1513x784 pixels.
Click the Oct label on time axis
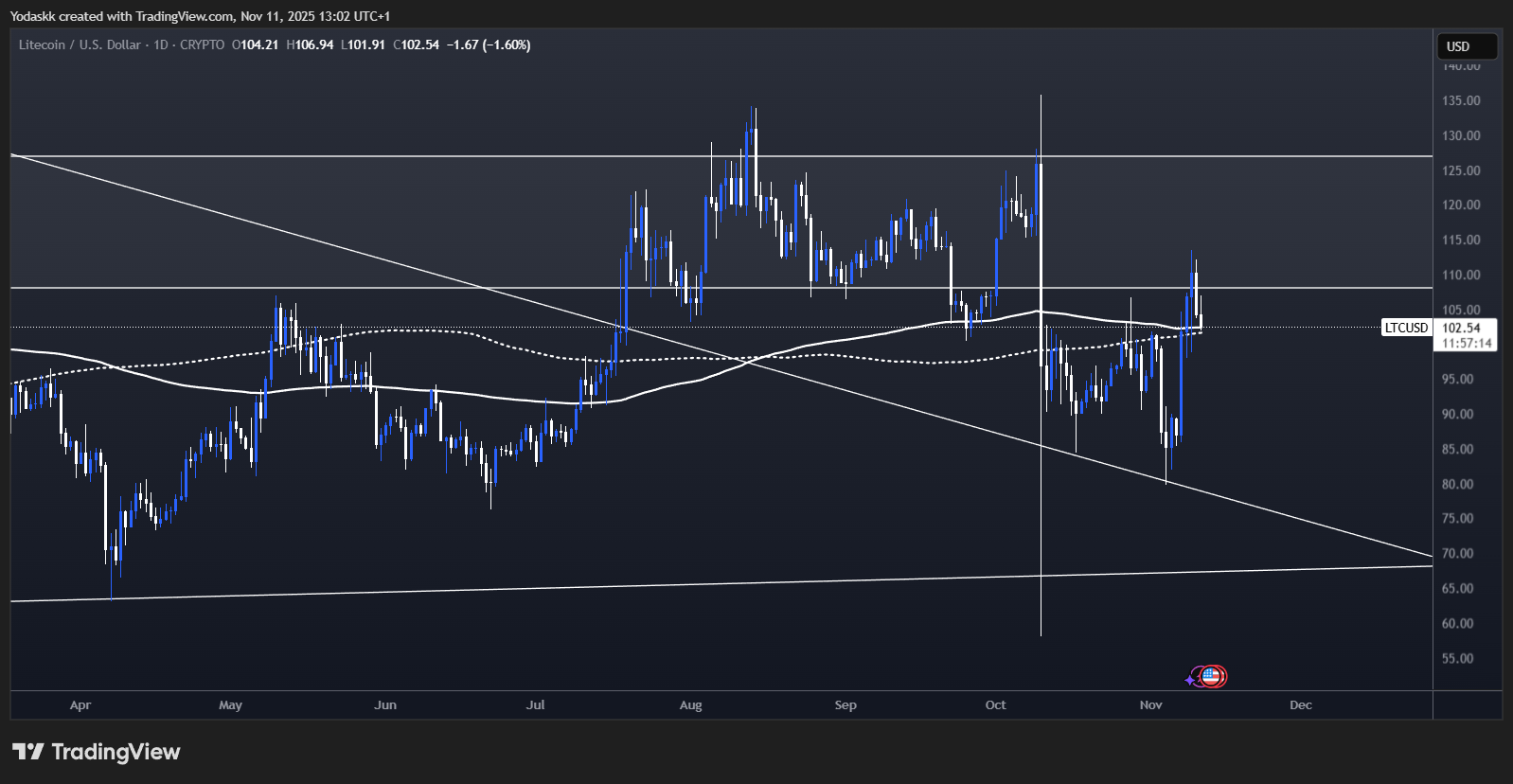996,705
